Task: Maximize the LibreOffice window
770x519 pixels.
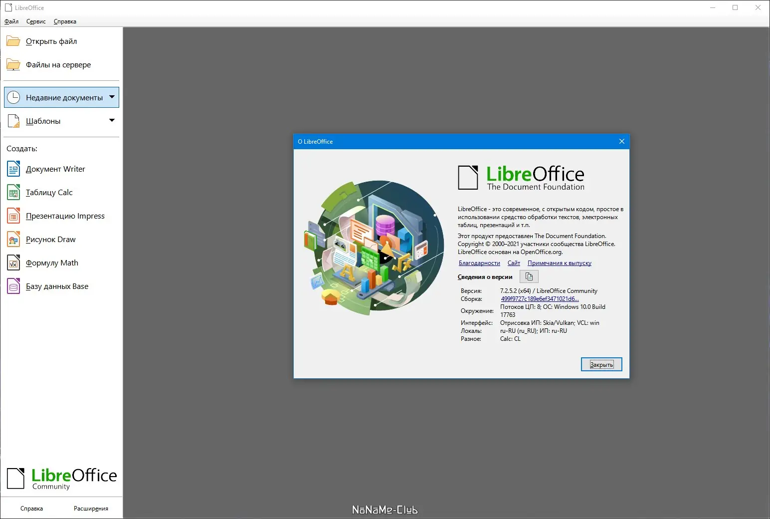Action: click(735, 7)
